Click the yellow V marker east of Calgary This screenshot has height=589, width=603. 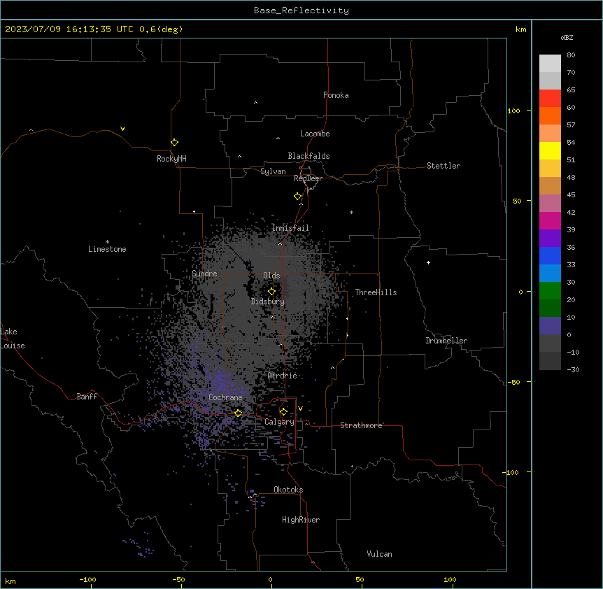coord(300,409)
